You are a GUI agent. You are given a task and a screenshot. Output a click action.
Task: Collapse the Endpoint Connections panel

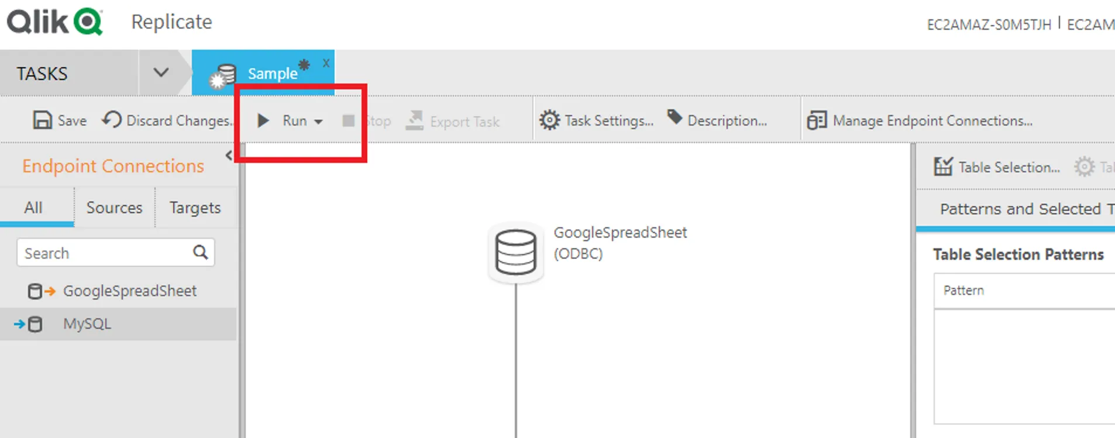point(229,155)
